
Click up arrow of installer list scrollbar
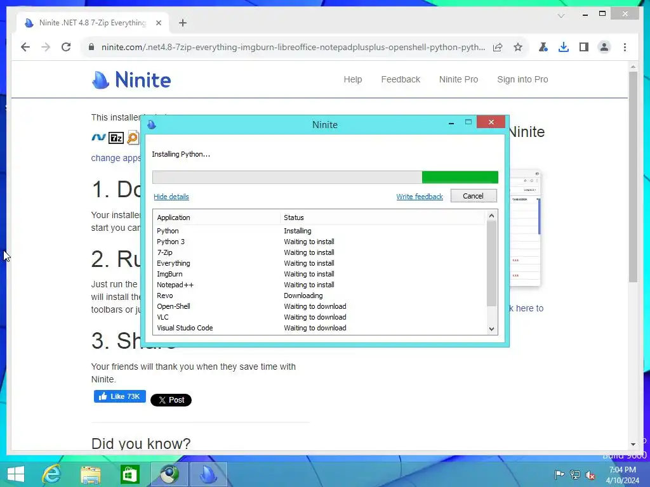click(491, 216)
